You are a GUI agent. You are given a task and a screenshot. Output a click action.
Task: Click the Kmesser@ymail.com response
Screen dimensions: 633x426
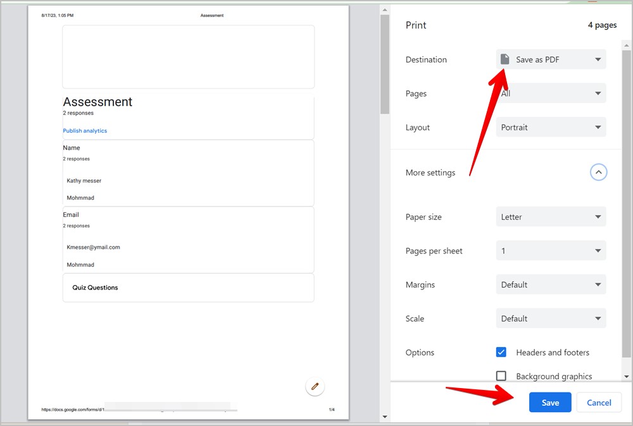pyautogui.click(x=93, y=247)
